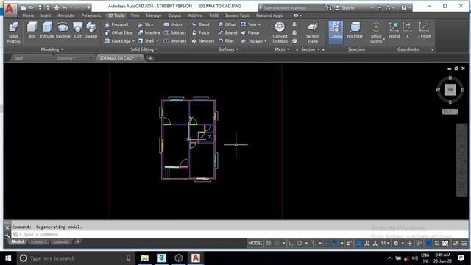Set the UCS to World
471x265 pixels.
[x=394, y=30]
